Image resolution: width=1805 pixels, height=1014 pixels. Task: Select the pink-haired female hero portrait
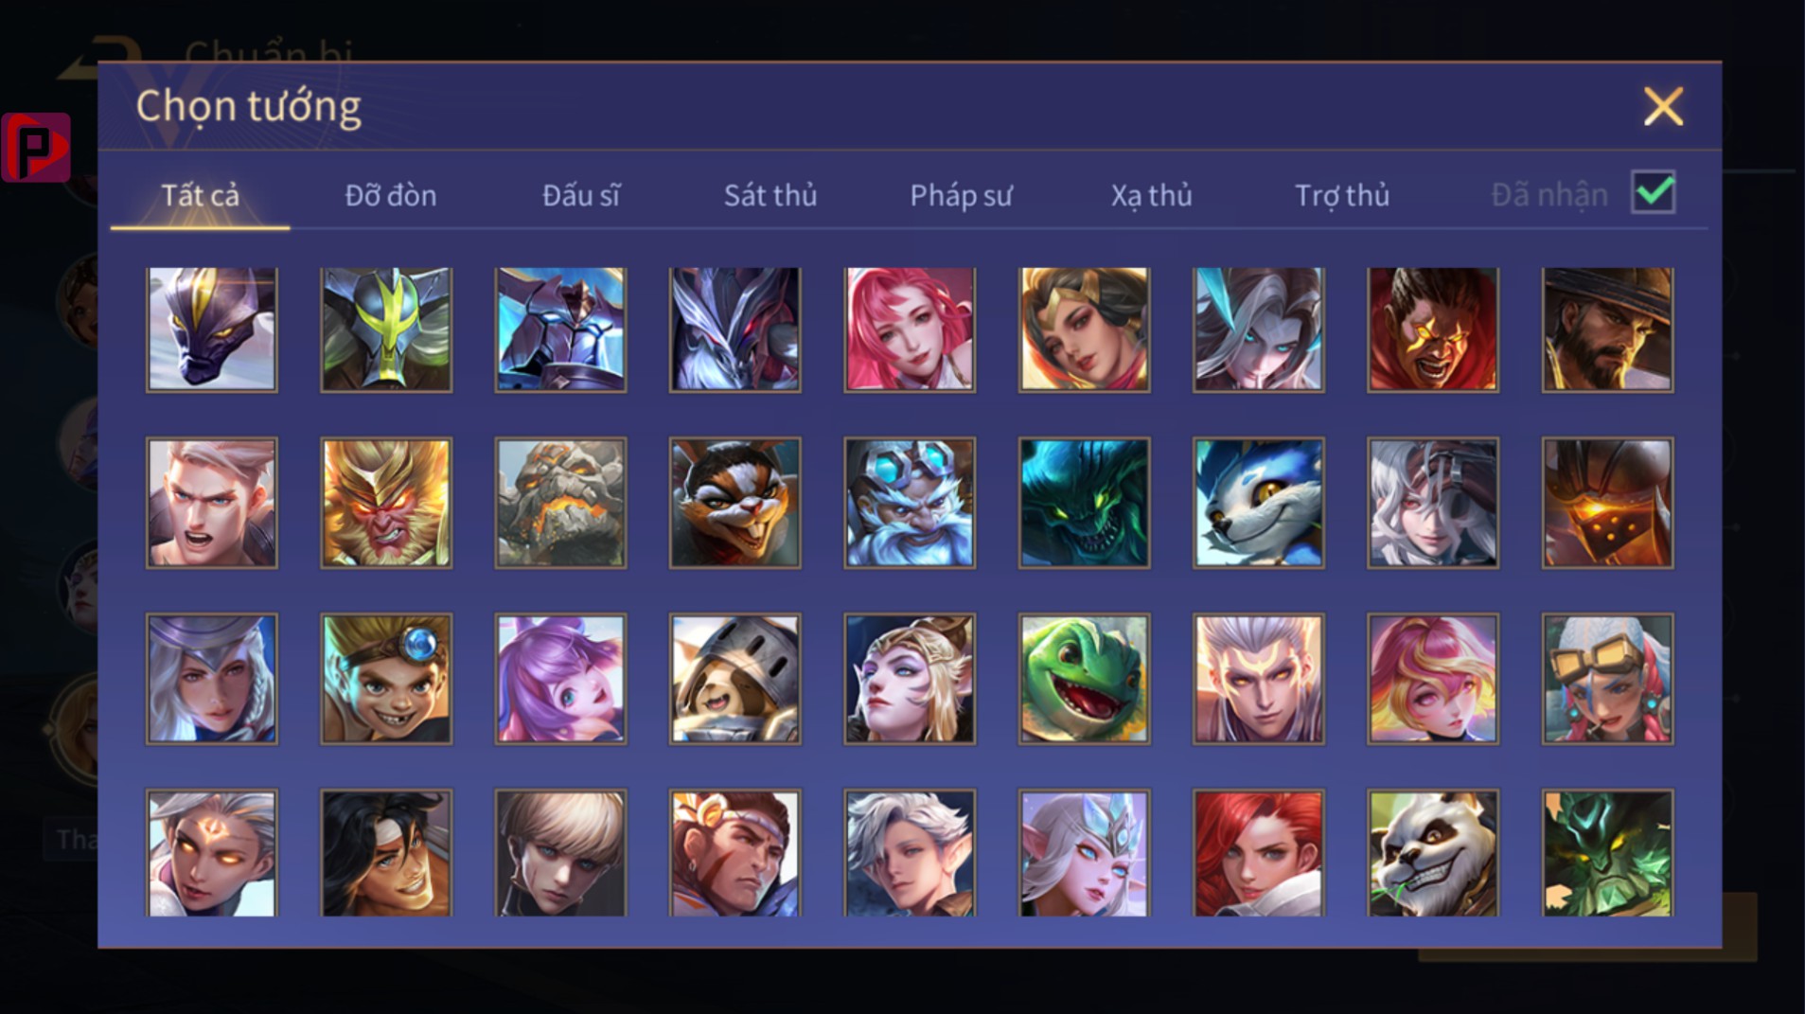tap(910, 329)
